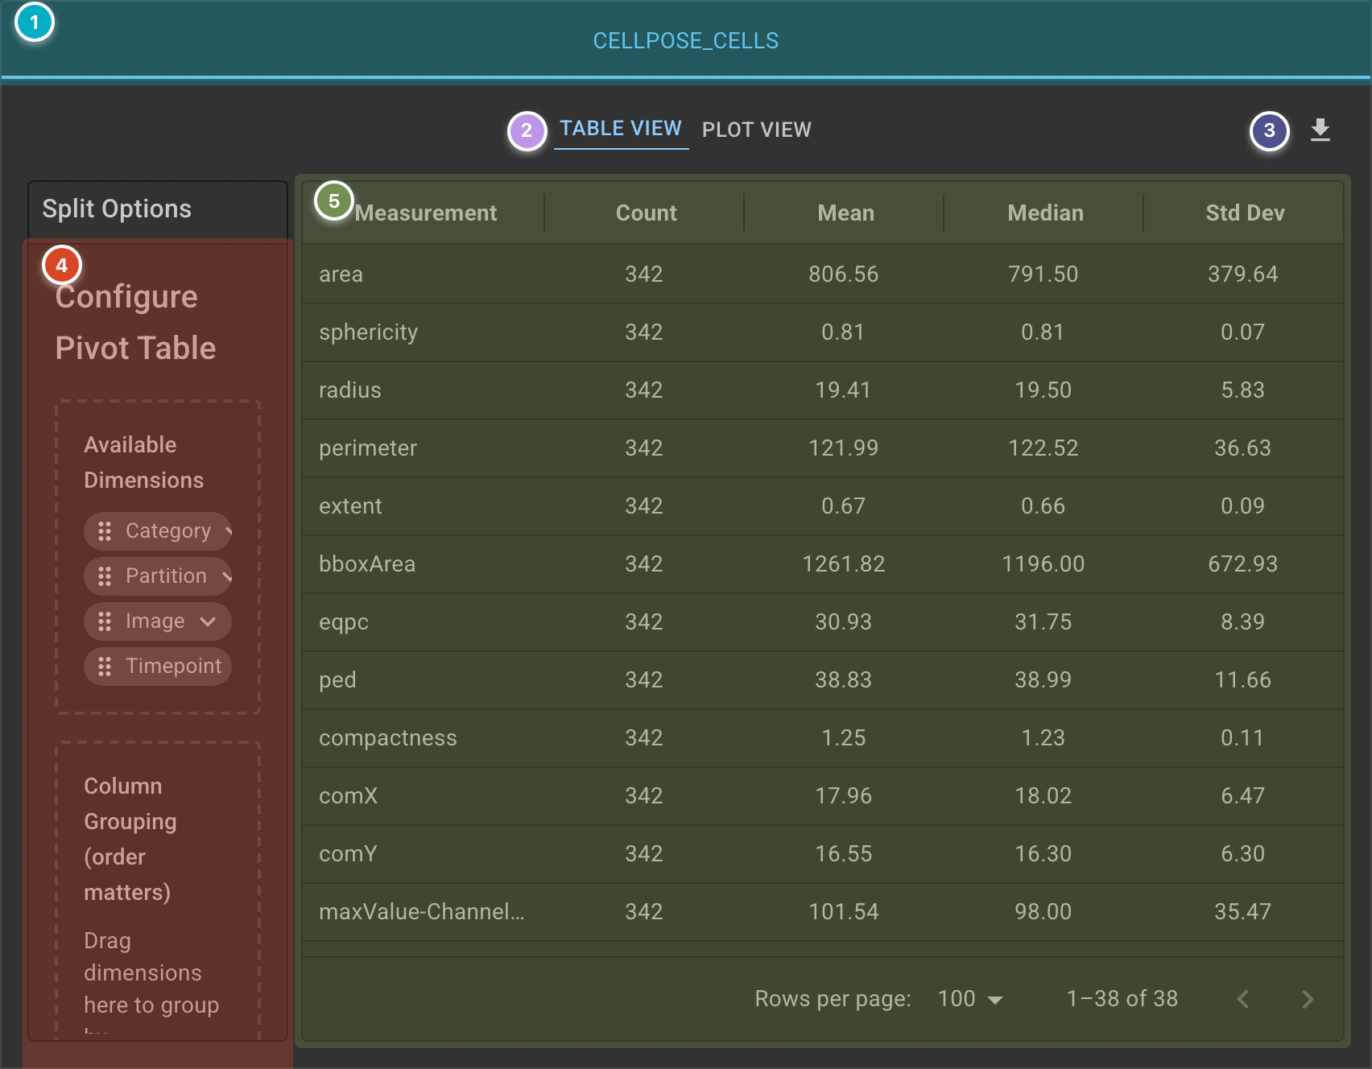Sort by the Mean column header
Image resolution: width=1372 pixels, height=1069 pixels.
[845, 213]
